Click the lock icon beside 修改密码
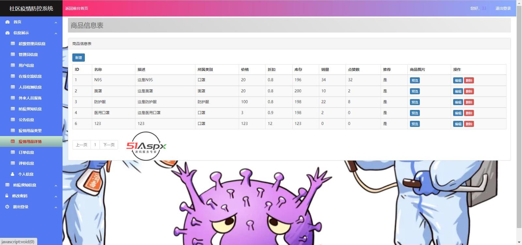 point(7,196)
